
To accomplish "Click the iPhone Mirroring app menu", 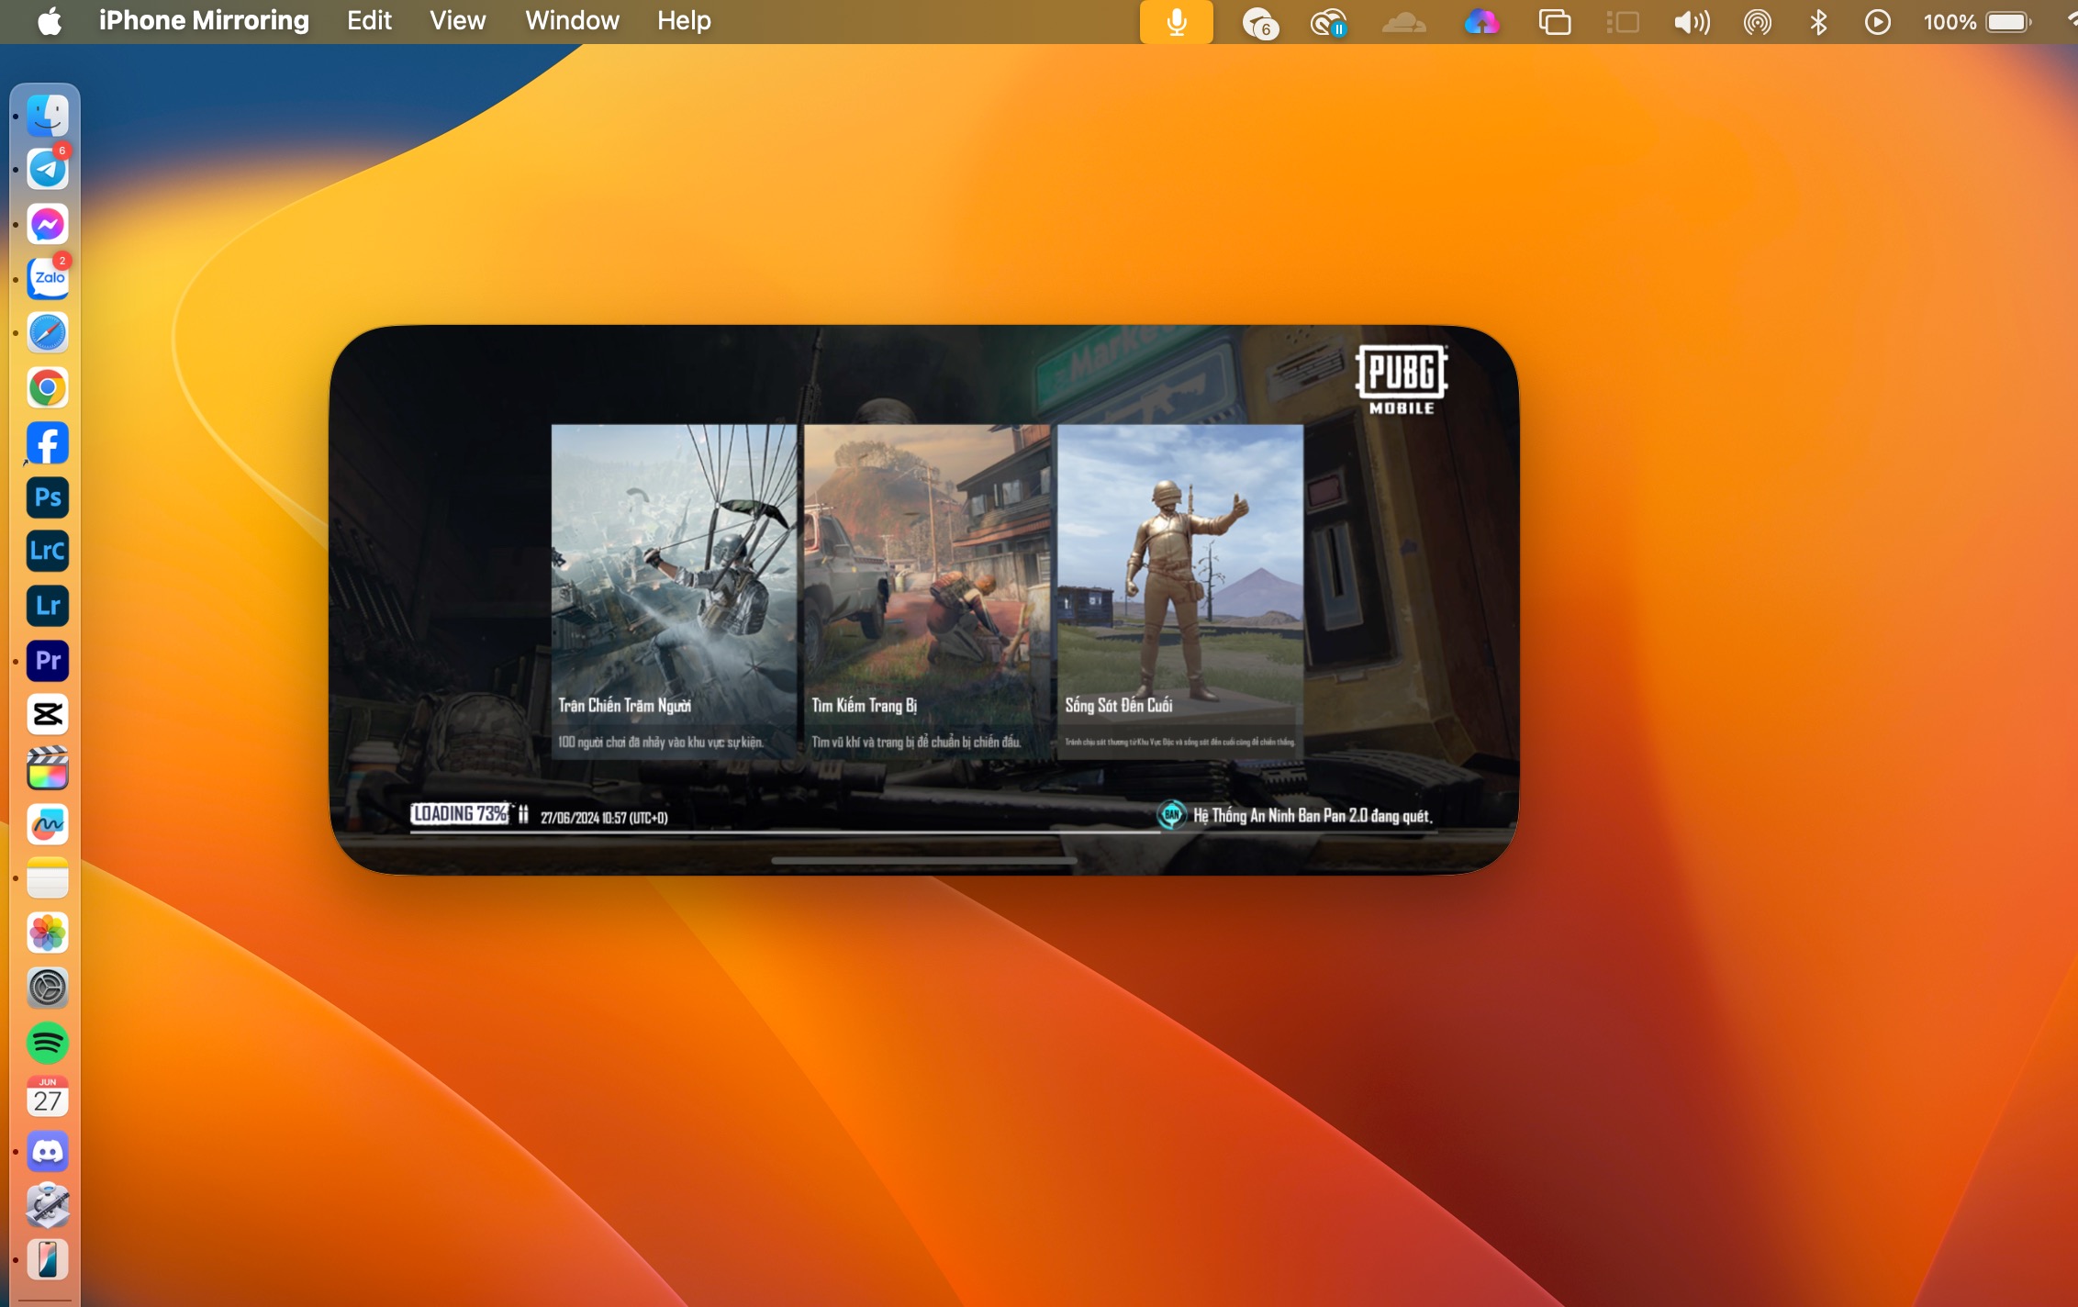I will [204, 20].
